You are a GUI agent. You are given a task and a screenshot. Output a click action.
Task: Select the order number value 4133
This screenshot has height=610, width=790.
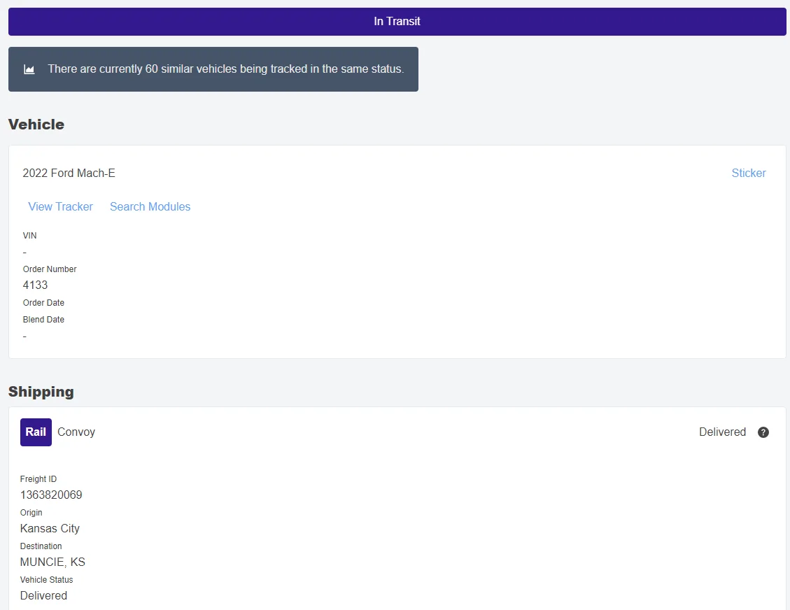coord(35,285)
